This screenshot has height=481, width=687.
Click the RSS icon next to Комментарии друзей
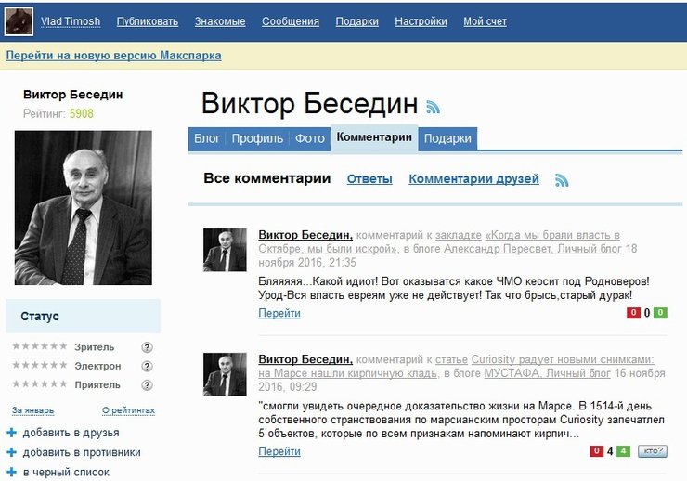click(561, 179)
